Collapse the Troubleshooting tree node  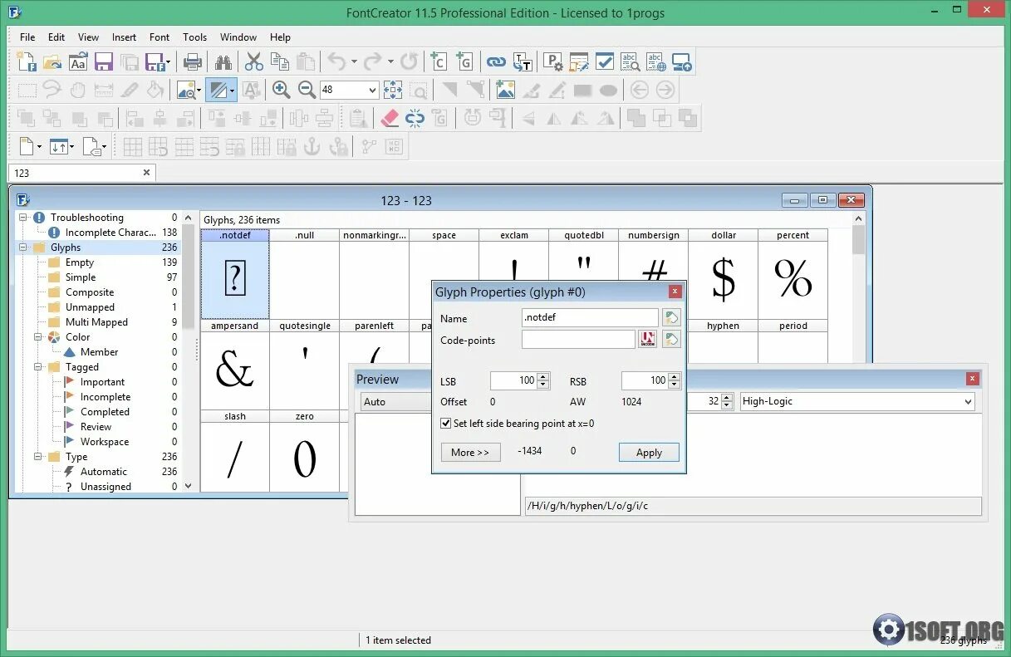(x=23, y=218)
